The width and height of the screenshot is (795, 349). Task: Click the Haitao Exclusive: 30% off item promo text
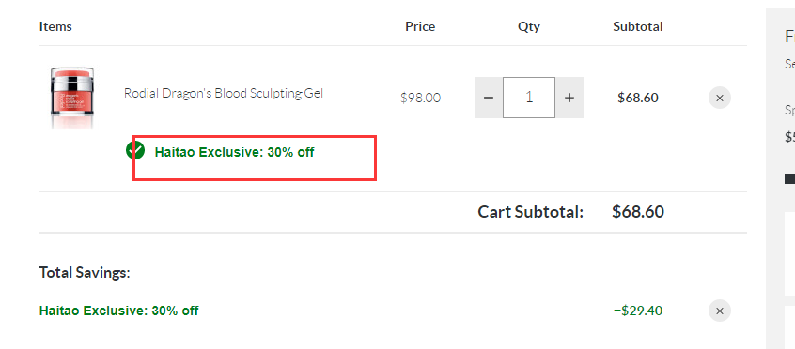pos(234,152)
